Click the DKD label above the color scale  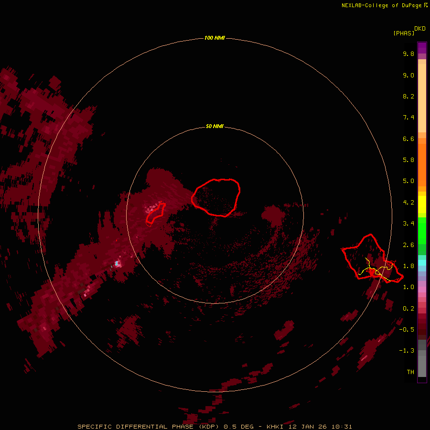(x=420, y=28)
